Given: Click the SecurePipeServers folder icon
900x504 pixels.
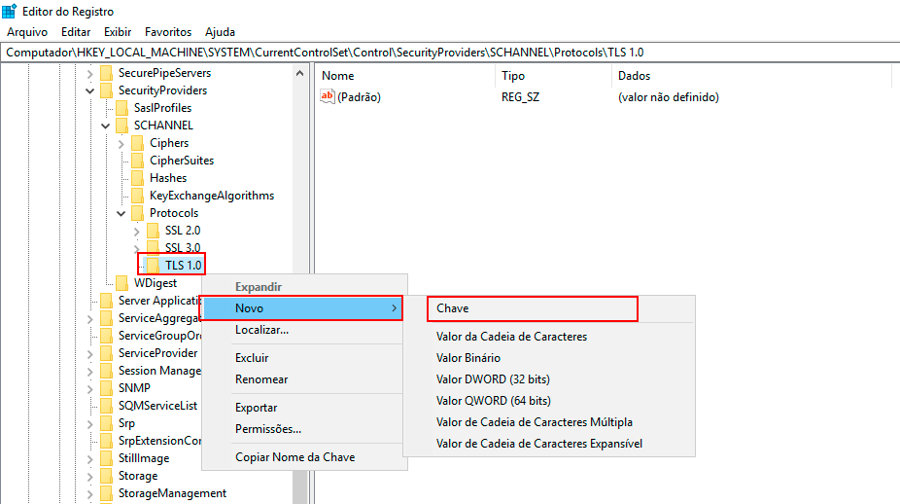Looking at the screenshot, I should 106,73.
